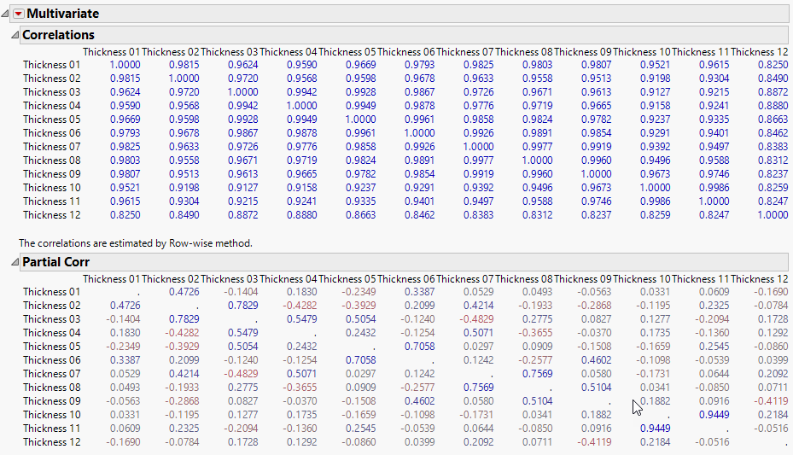793x455 pixels.
Task: Click -0.4829 in Partial Corr row Thickness 03
Action: click(476, 319)
